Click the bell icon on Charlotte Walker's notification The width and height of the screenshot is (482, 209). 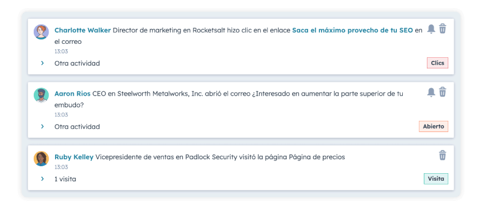click(431, 28)
